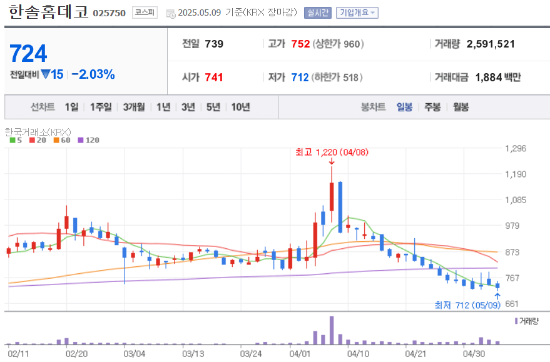
Task: Click the down-triangle change icon beside 15
Action: click(x=46, y=74)
